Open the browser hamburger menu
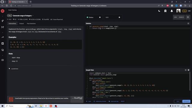Screen dimensions: 192x108 pos(176,2)
